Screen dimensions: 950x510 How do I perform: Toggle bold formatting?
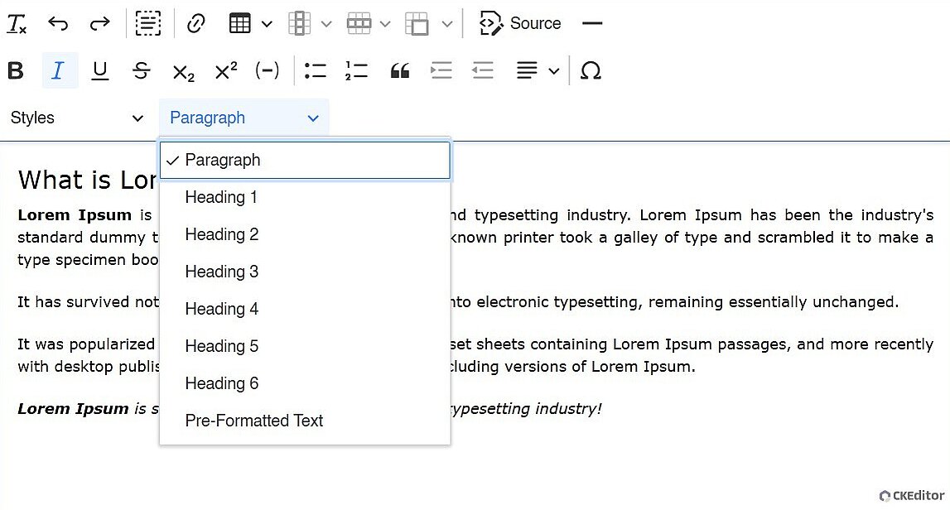(16, 71)
